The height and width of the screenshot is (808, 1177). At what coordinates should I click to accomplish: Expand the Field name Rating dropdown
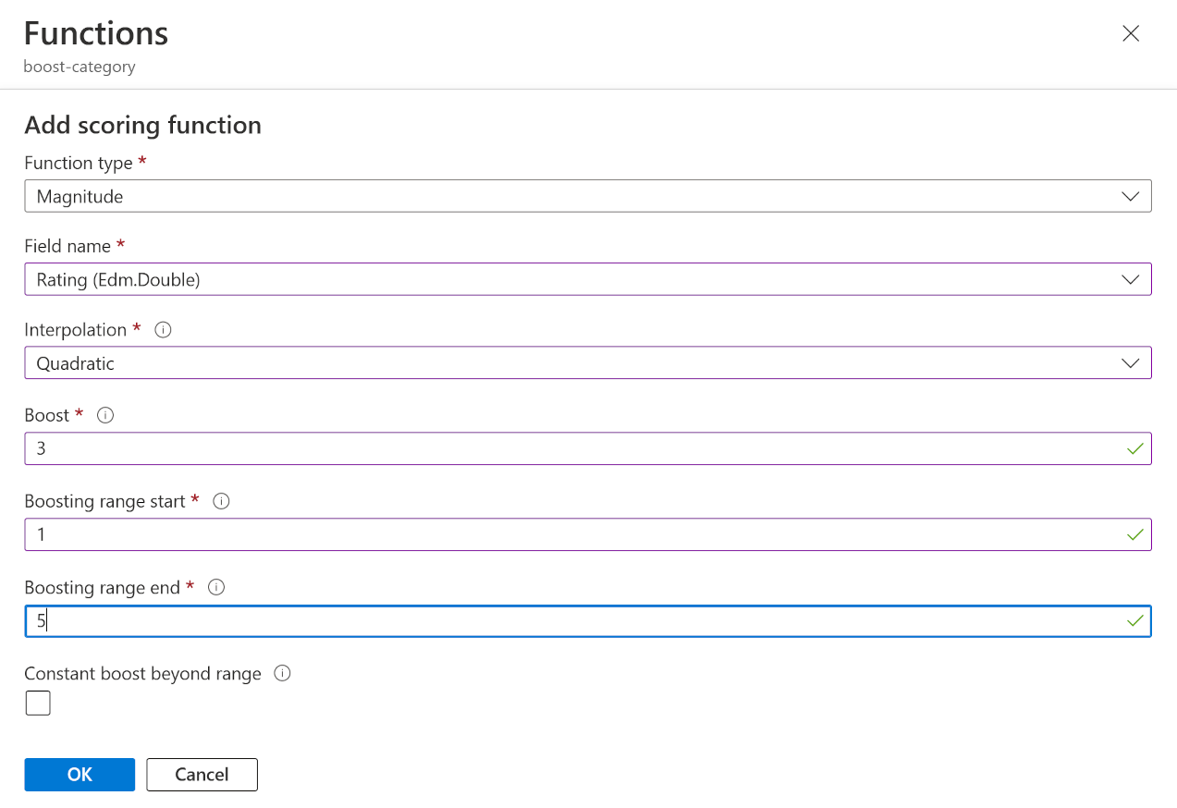coord(588,279)
